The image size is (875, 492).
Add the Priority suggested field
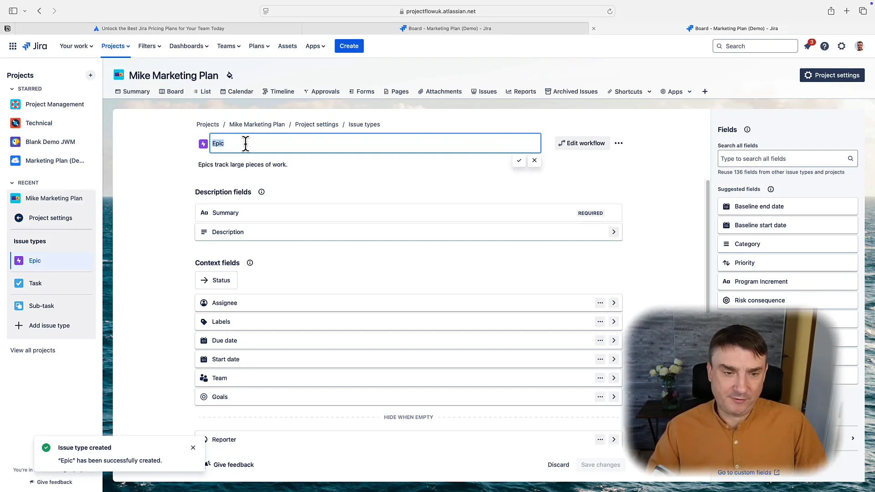pos(787,263)
